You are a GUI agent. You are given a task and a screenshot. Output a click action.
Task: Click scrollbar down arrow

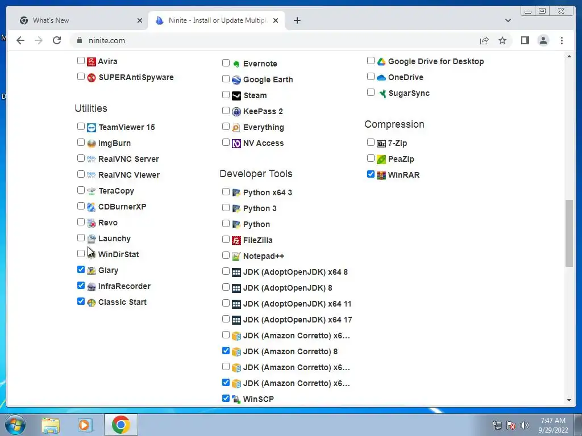pyautogui.click(x=569, y=400)
